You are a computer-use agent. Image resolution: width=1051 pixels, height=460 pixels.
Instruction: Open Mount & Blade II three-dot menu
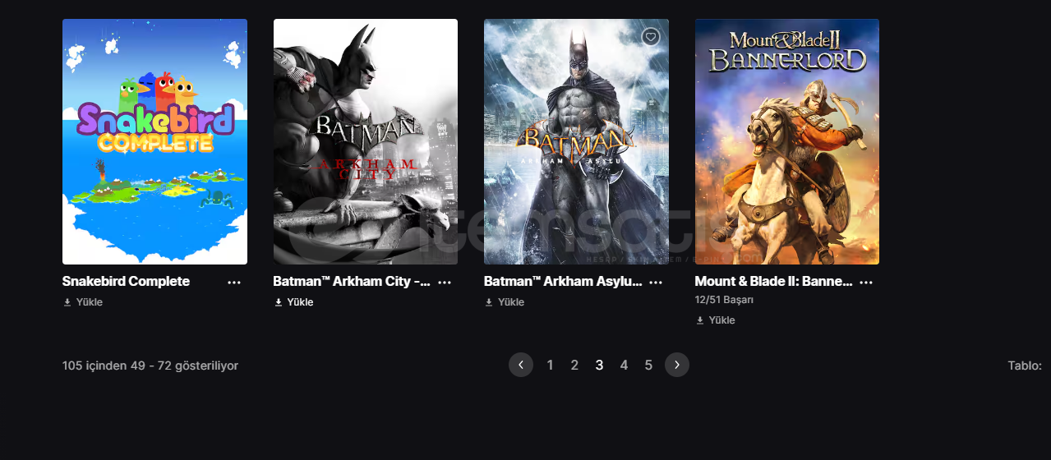pyautogui.click(x=866, y=282)
